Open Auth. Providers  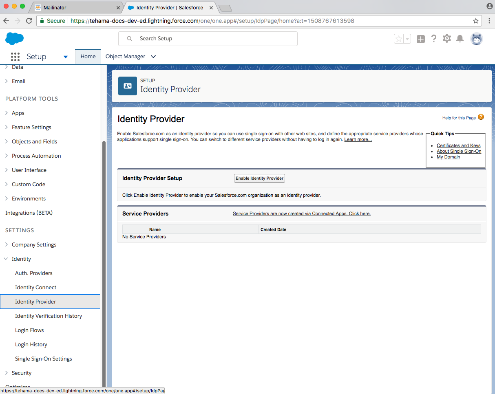tap(34, 273)
